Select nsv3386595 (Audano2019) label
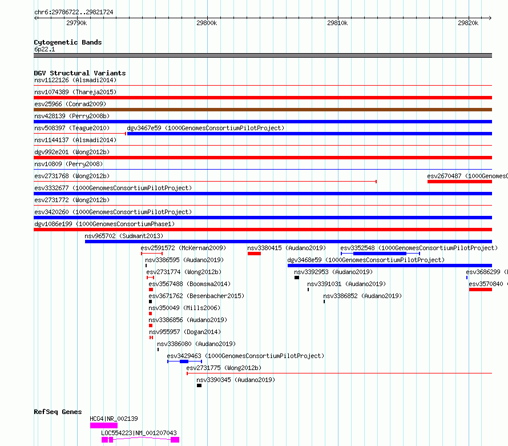This screenshot has width=508, height=446. [184, 260]
